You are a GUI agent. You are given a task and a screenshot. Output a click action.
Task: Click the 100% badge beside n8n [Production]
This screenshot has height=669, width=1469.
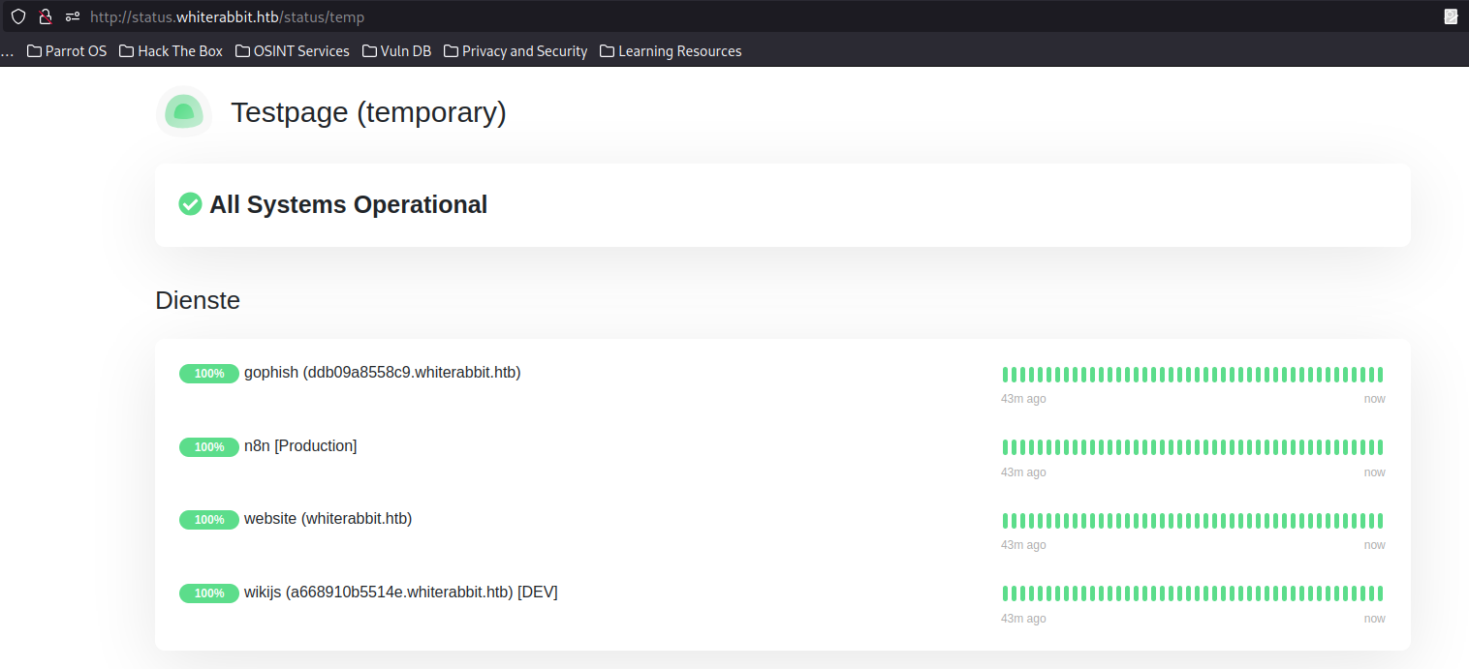[209, 447]
